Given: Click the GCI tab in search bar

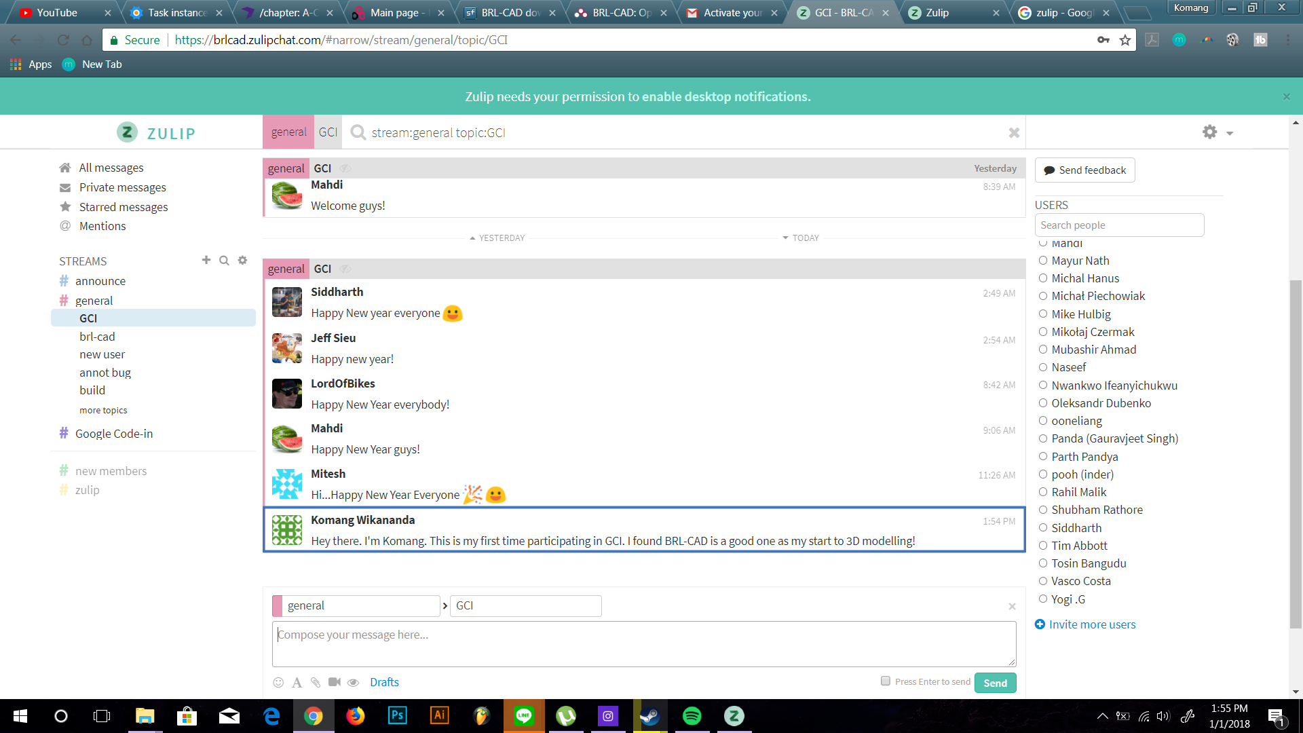Looking at the screenshot, I should [x=328, y=132].
